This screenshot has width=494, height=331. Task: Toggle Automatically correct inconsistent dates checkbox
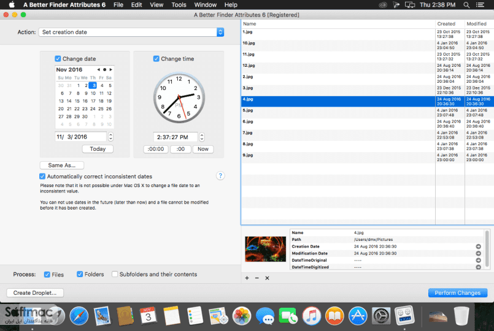coord(42,176)
